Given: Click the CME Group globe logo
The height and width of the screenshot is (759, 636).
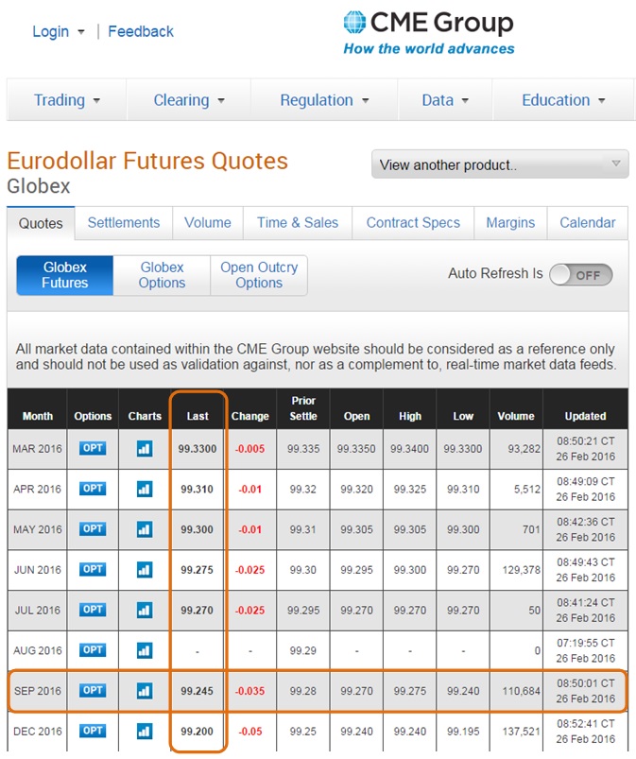Looking at the screenshot, I should [354, 23].
